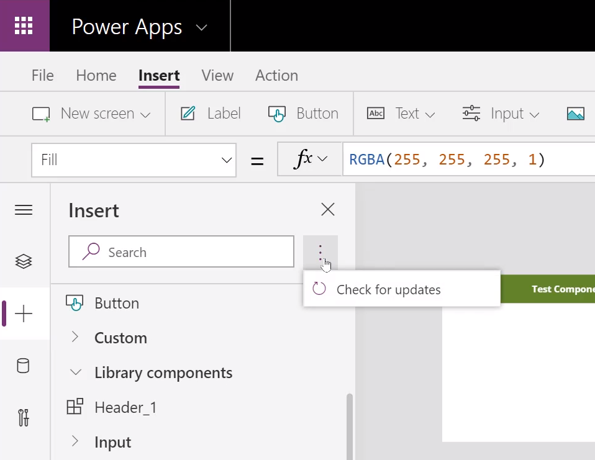This screenshot has height=460, width=595.
Task: Click the hamburger menu icon in sidebar
Action: pos(24,210)
